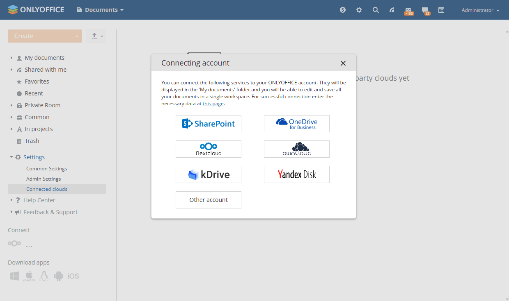Viewport: 509px width, 301px height.
Task: Open the Trash folder
Action: point(32,141)
